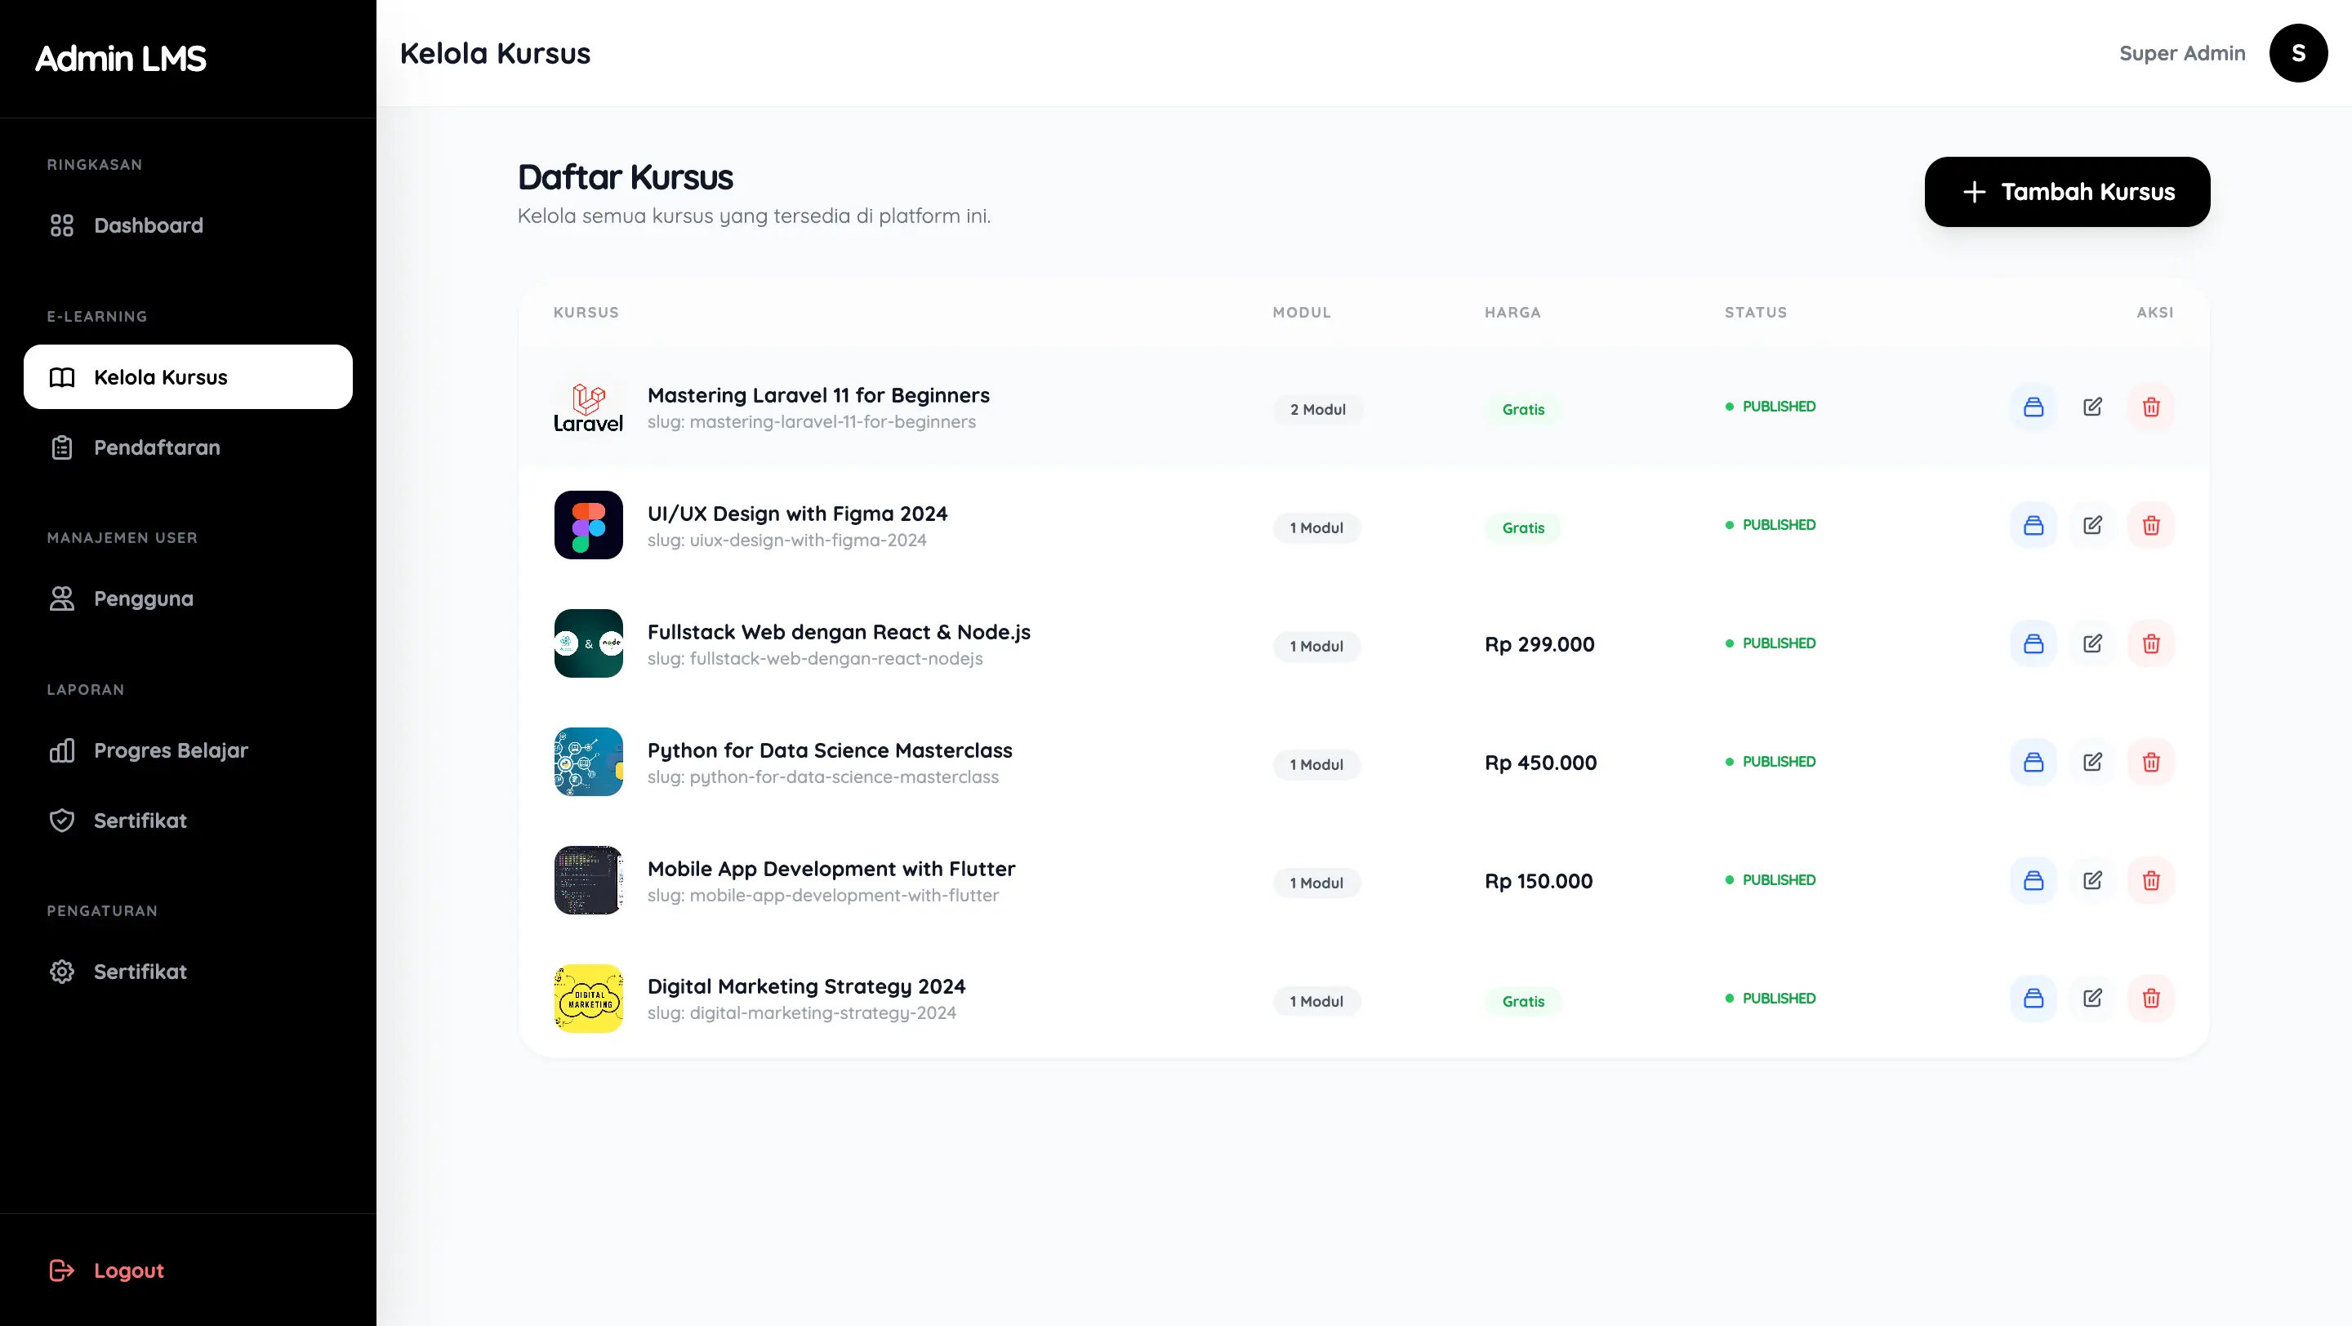Delete the Mobile App Development with Flutter course

point(2150,881)
